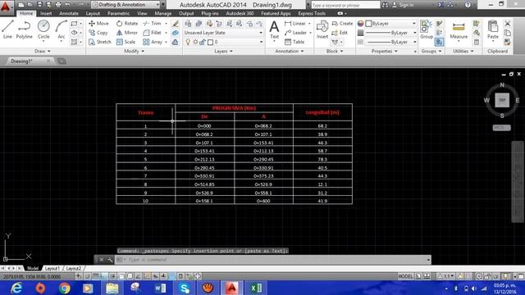Click the Edit block tool
The image size is (525, 295).
point(340,33)
